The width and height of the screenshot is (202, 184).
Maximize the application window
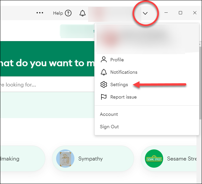[x=180, y=13]
